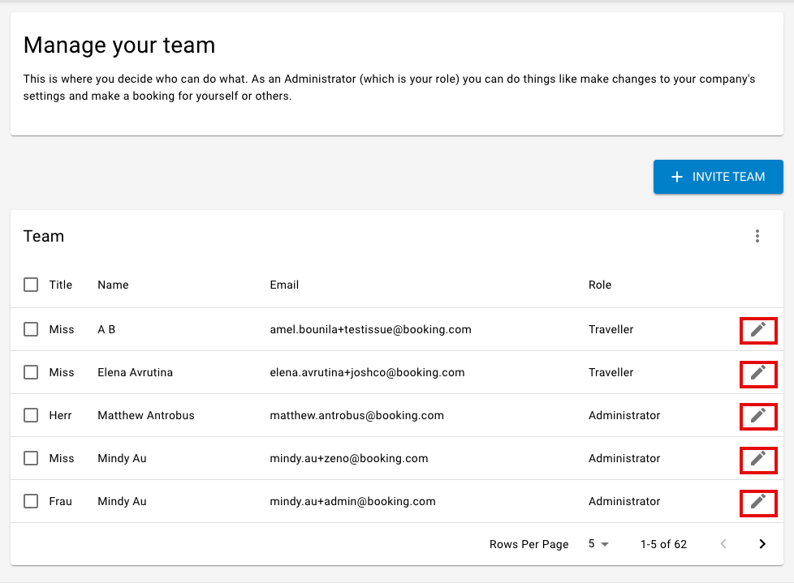794x583 pixels.
Task: Click the Title column header
Action: [60, 285]
